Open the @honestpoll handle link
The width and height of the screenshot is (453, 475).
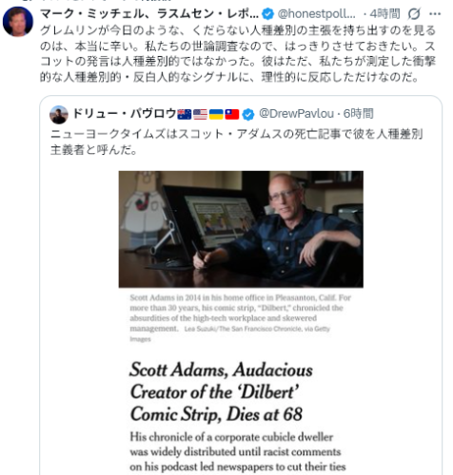pyautogui.click(x=317, y=14)
